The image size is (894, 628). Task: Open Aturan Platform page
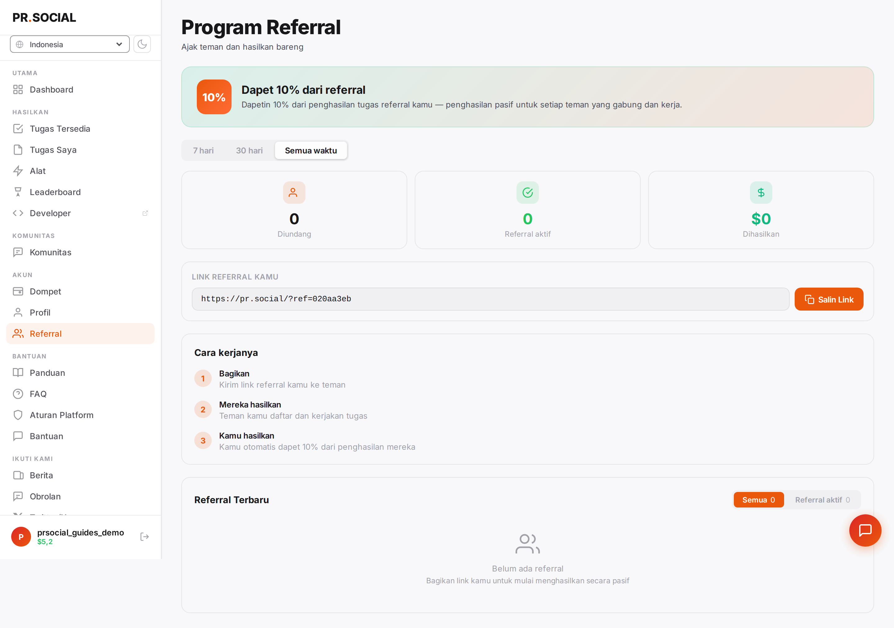tap(81, 415)
